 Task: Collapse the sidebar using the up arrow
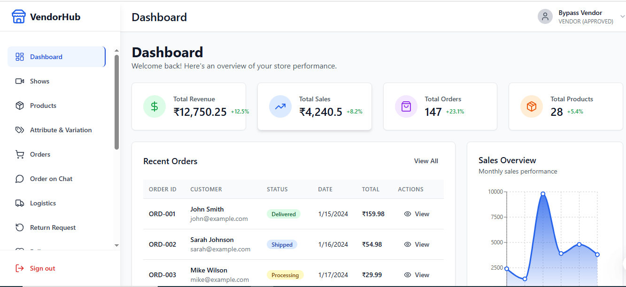tap(116, 49)
